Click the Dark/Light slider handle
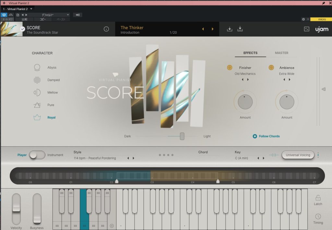 point(182,136)
